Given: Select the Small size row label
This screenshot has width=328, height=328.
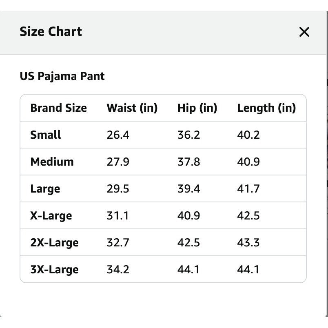Looking at the screenshot, I should (46, 135).
